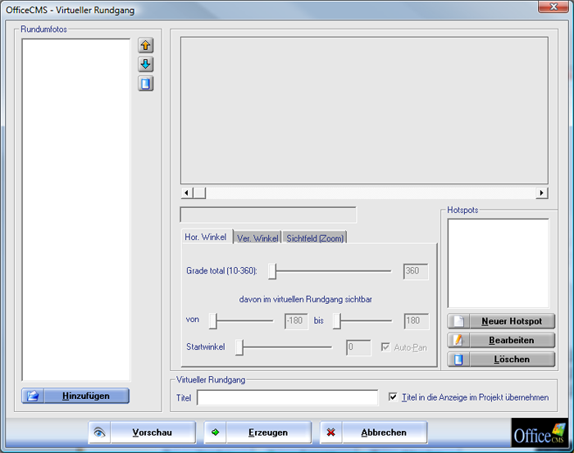Focus the Titel input field
This screenshot has width=574, height=453.
287,397
